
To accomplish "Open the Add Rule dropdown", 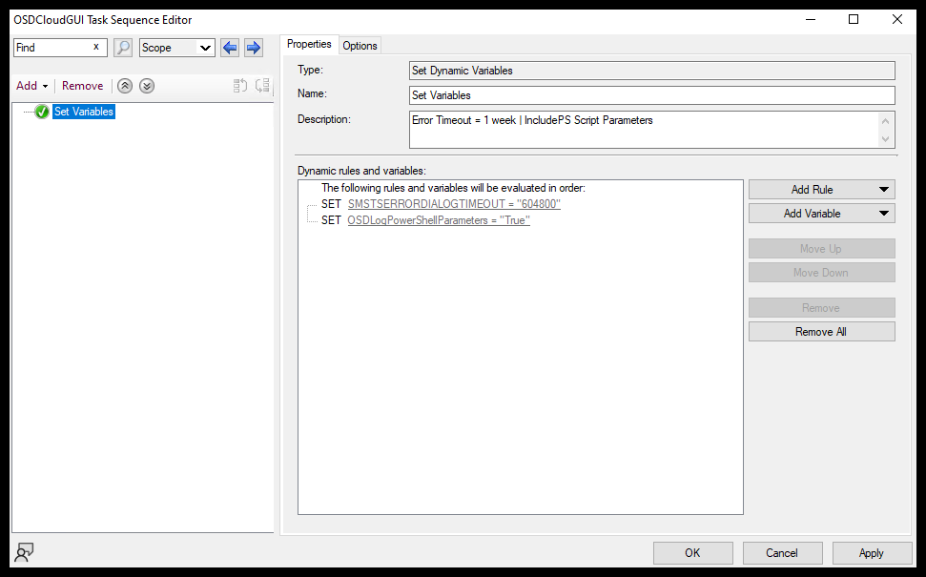I will (x=821, y=189).
